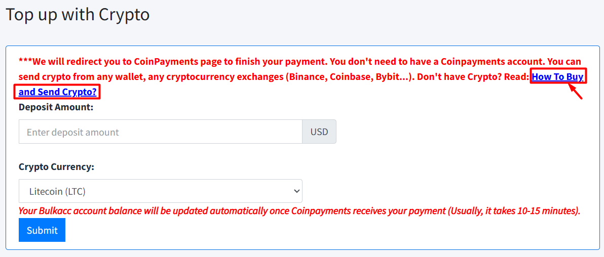
Task: Click the Deposit Amount input field
Action: tap(160, 132)
